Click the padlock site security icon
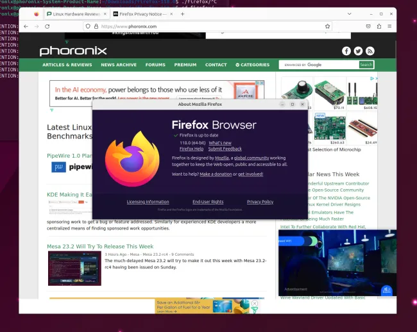Image resolution: width=417 pixels, height=332 pixels. pos(96,26)
